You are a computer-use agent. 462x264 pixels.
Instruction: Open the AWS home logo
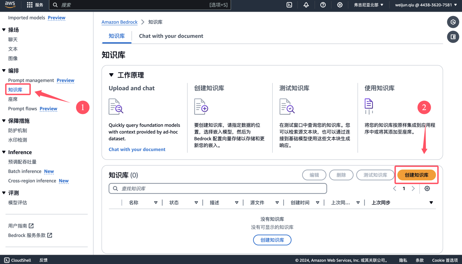click(10, 5)
